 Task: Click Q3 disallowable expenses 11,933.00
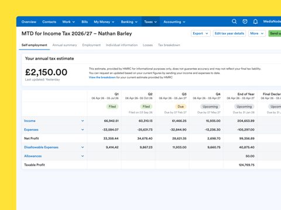point(179,148)
